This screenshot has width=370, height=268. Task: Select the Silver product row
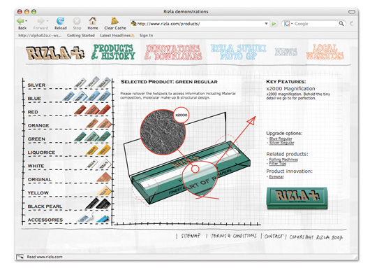pyautogui.click(x=67, y=83)
